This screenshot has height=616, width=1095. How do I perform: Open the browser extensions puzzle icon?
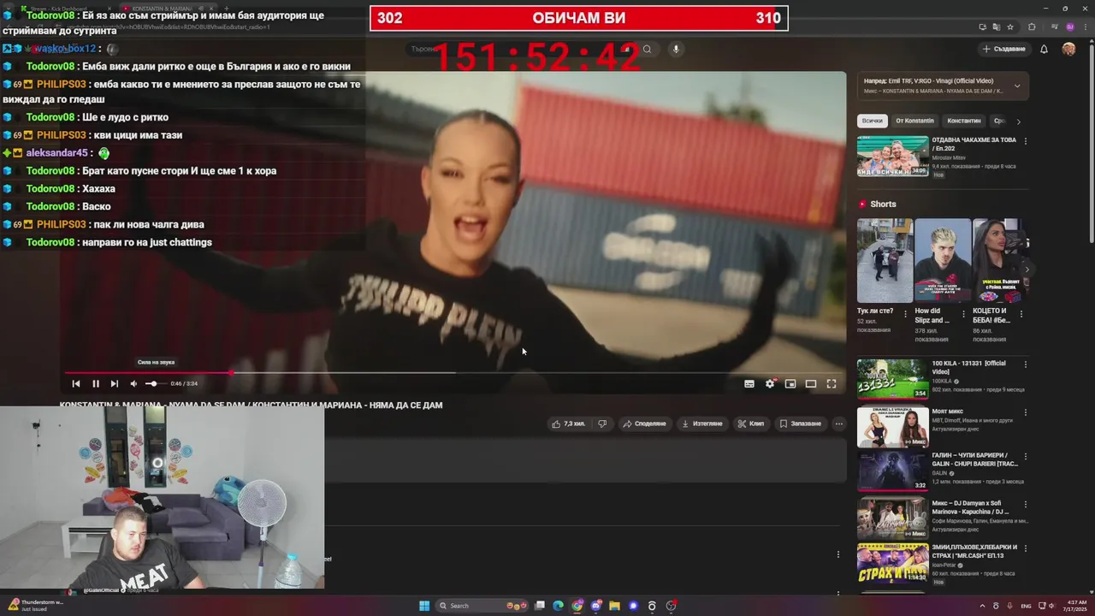click(1032, 27)
